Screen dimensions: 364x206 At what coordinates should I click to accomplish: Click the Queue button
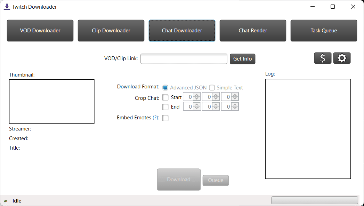click(216, 180)
